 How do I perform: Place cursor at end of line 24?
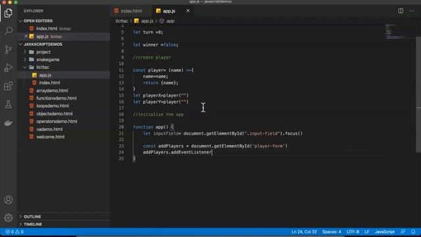[212, 152]
